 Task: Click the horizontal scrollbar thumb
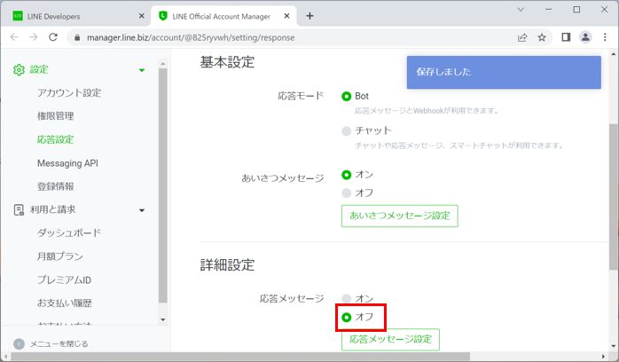click(x=241, y=357)
